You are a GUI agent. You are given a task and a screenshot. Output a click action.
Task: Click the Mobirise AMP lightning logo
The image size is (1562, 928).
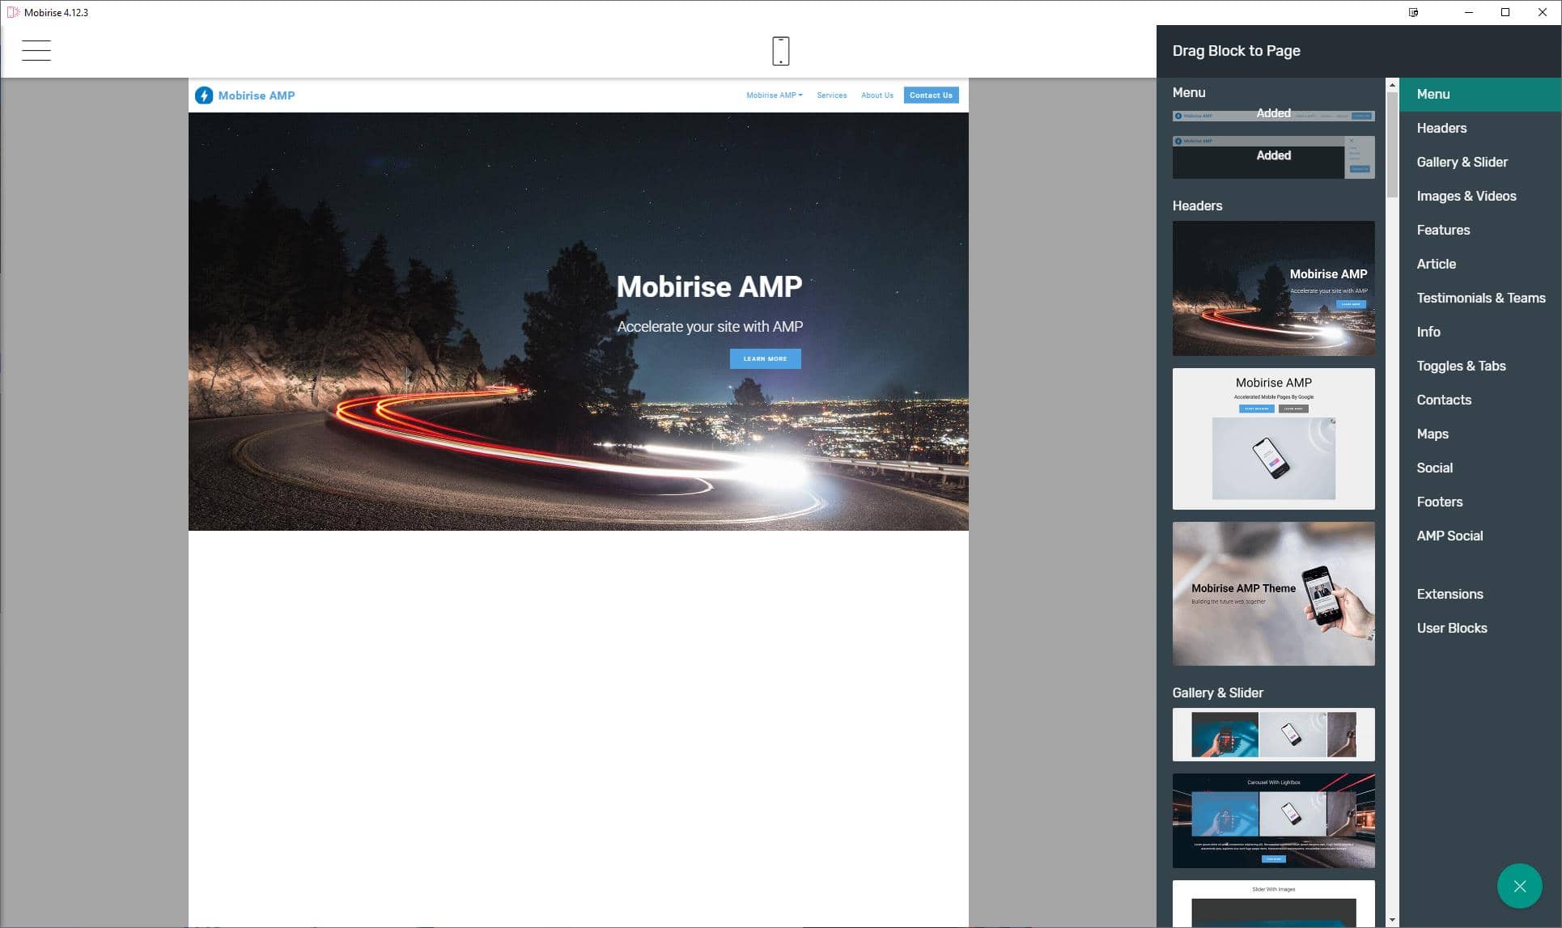[204, 95]
